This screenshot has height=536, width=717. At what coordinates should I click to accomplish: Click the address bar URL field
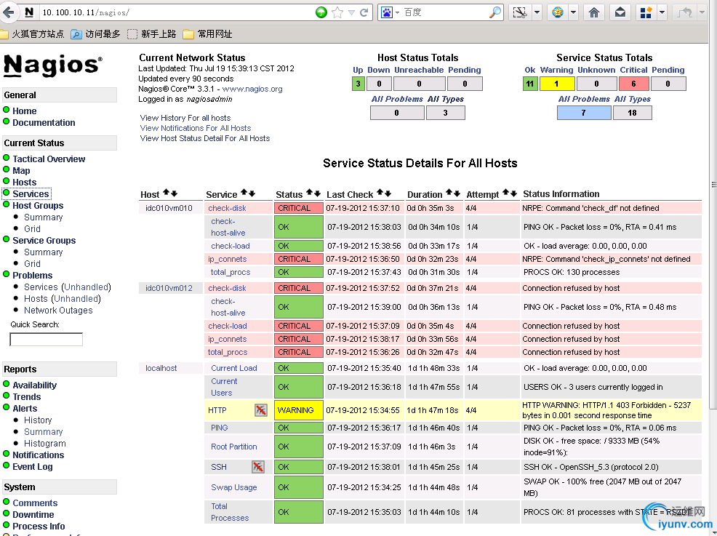pyautogui.click(x=176, y=12)
